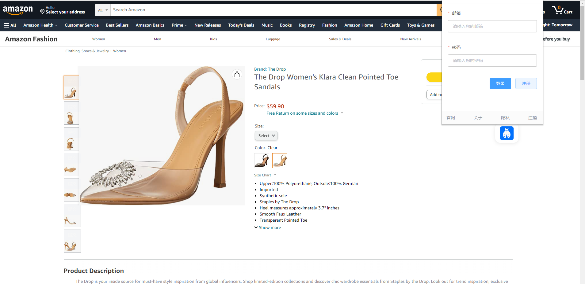
Task: Open the hamburger All menu
Action: 10,25
